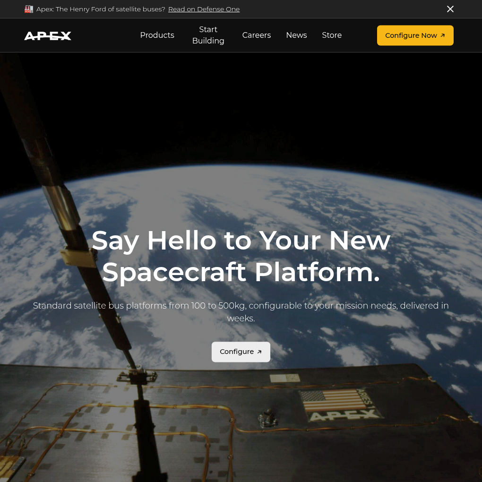Click the factory emoji icon in the banner

(x=28, y=9)
